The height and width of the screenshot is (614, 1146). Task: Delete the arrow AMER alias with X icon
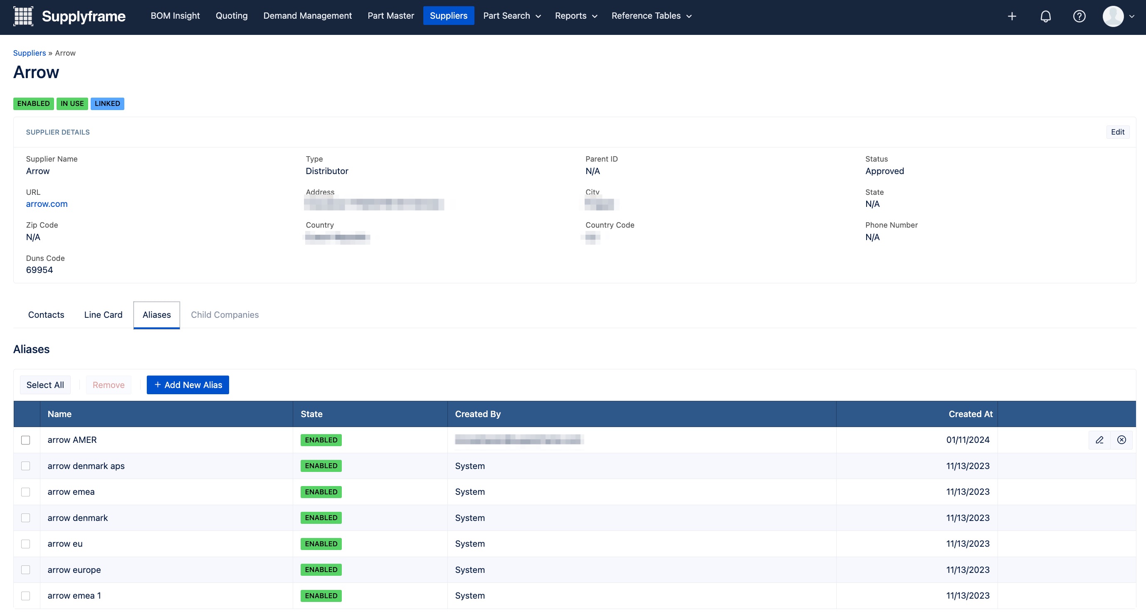[x=1121, y=440]
